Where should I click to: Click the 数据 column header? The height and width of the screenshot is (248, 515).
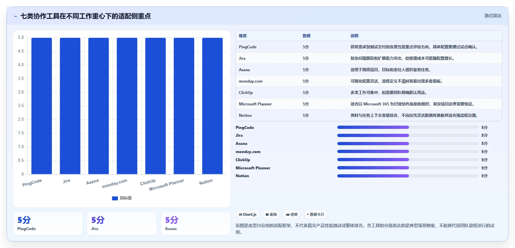[307, 36]
